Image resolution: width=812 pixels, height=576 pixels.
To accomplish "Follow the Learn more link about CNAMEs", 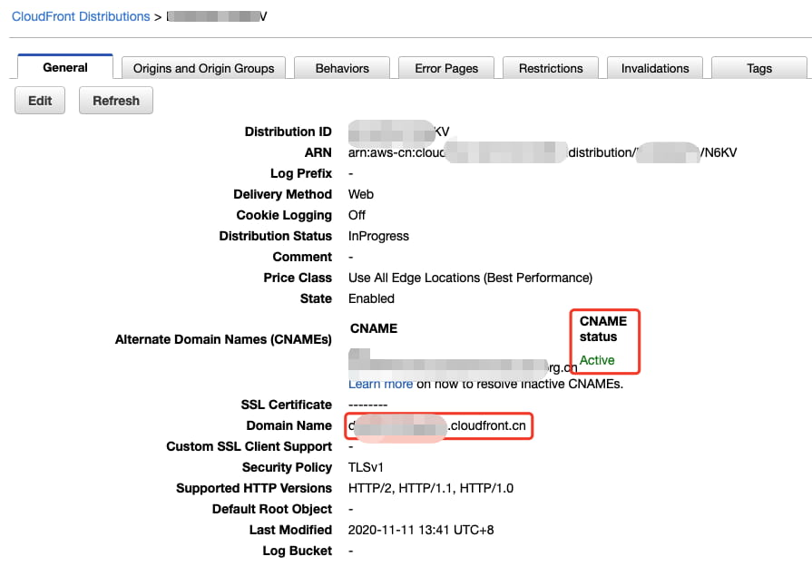I will click(x=381, y=385).
